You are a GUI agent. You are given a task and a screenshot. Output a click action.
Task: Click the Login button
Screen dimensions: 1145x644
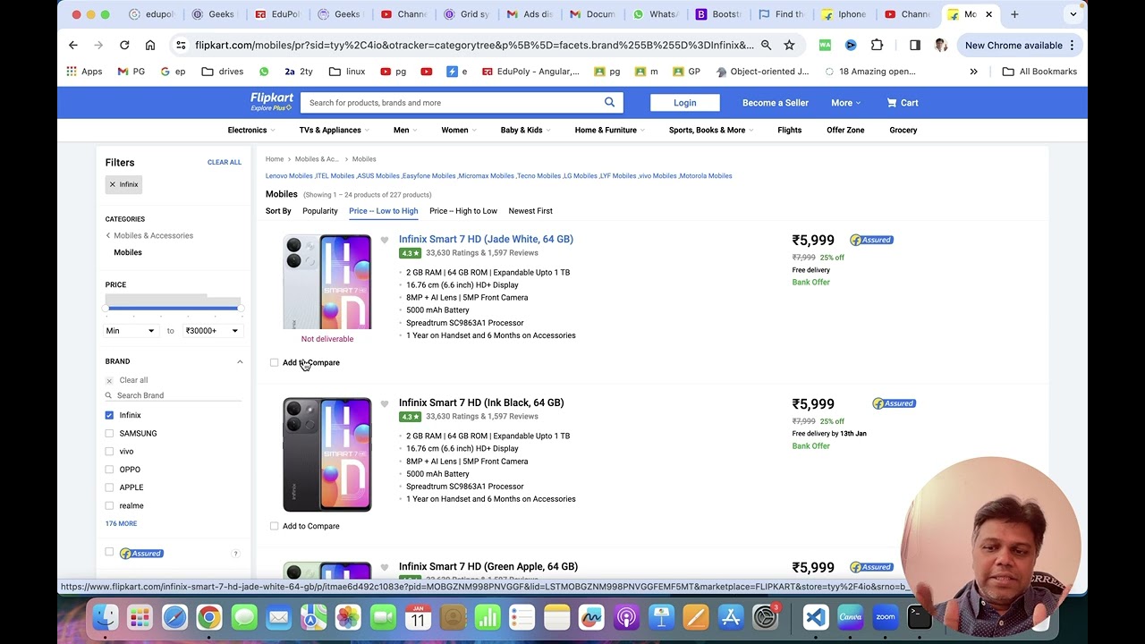(684, 103)
